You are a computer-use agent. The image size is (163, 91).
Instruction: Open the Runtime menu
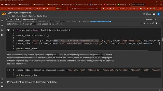(x=32, y=16)
